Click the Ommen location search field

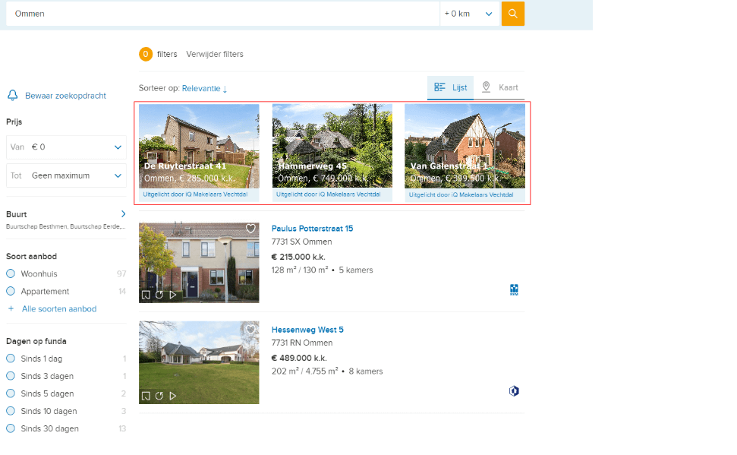click(223, 14)
